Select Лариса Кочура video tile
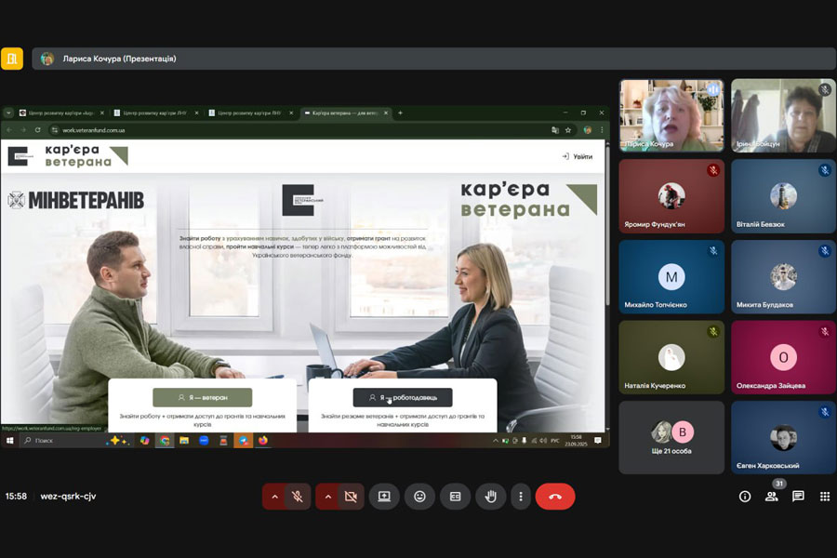This screenshot has width=837, height=558. [x=671, y=115]
